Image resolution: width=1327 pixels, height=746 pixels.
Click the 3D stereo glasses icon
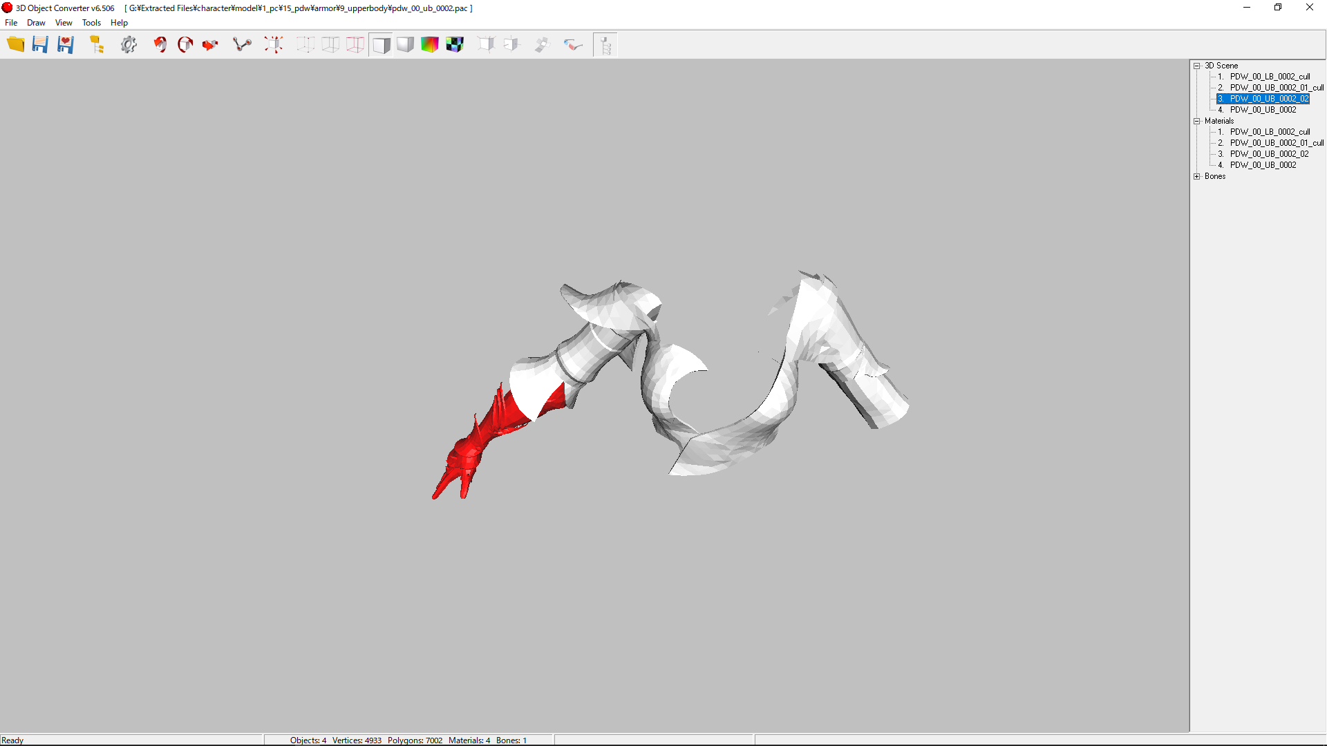573,45
